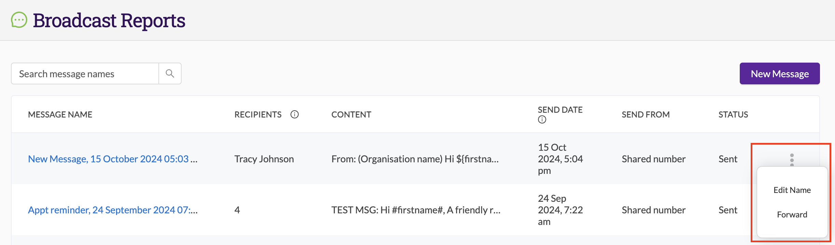Viewport: 835px width, 245px height.
Task: Click the search magnifier icon
Action: 170,73
